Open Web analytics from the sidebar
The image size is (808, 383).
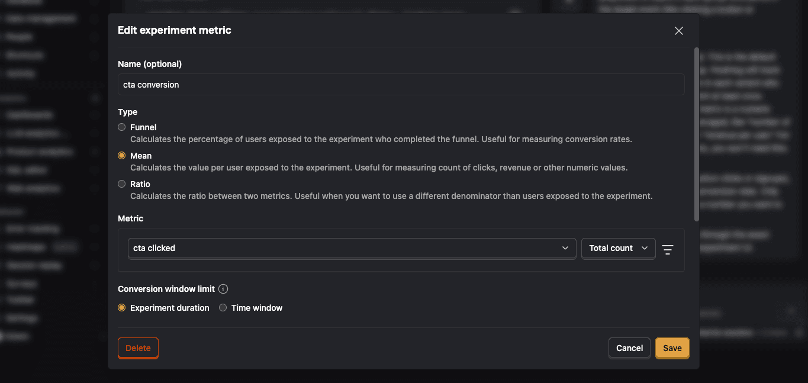click(x=33, y=189)
